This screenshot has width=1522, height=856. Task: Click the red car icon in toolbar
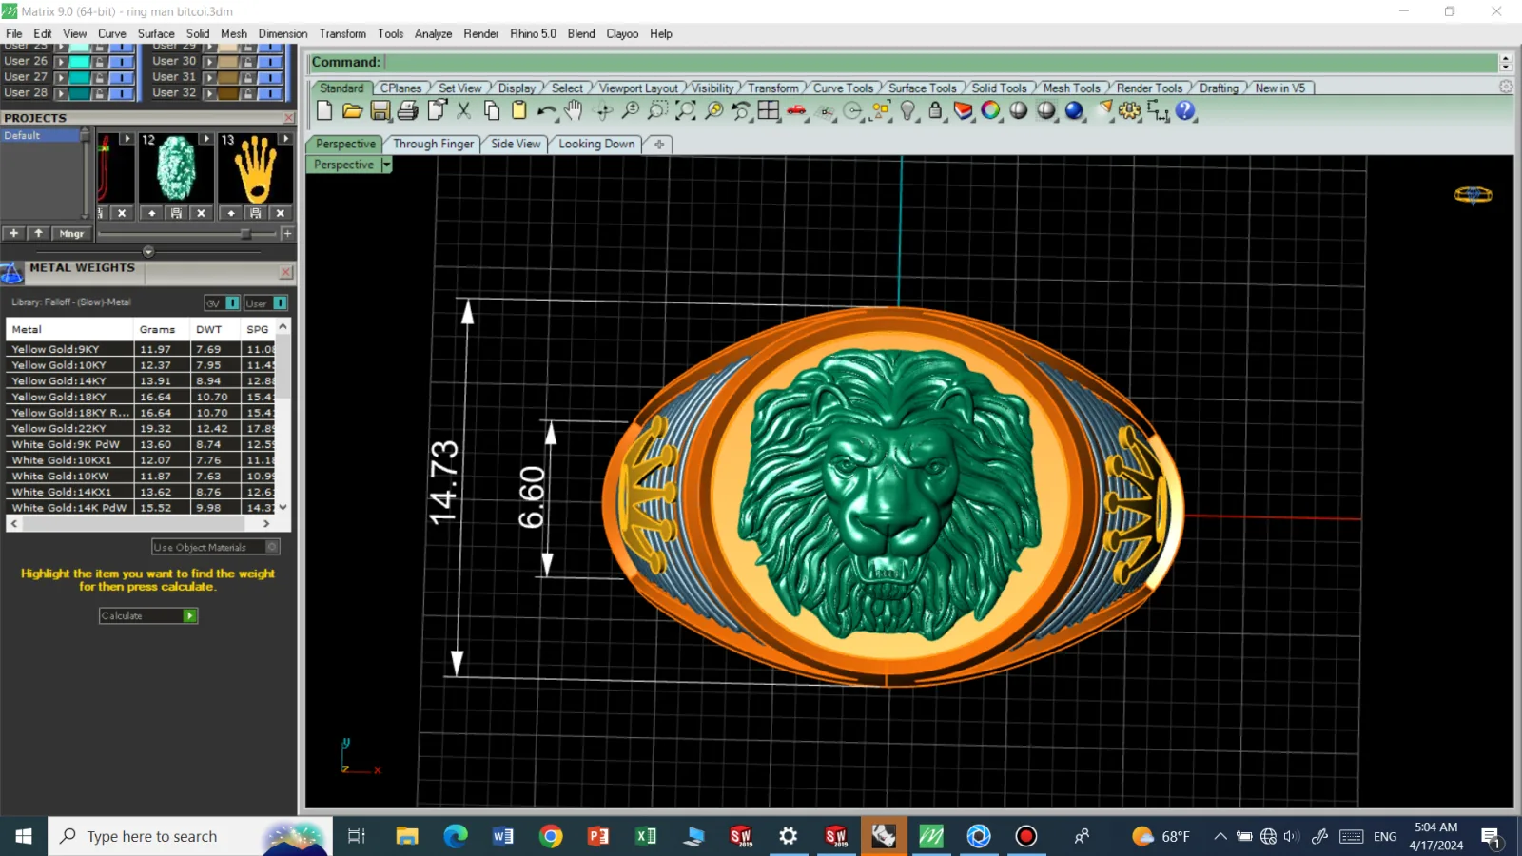[x=796, y=110]
